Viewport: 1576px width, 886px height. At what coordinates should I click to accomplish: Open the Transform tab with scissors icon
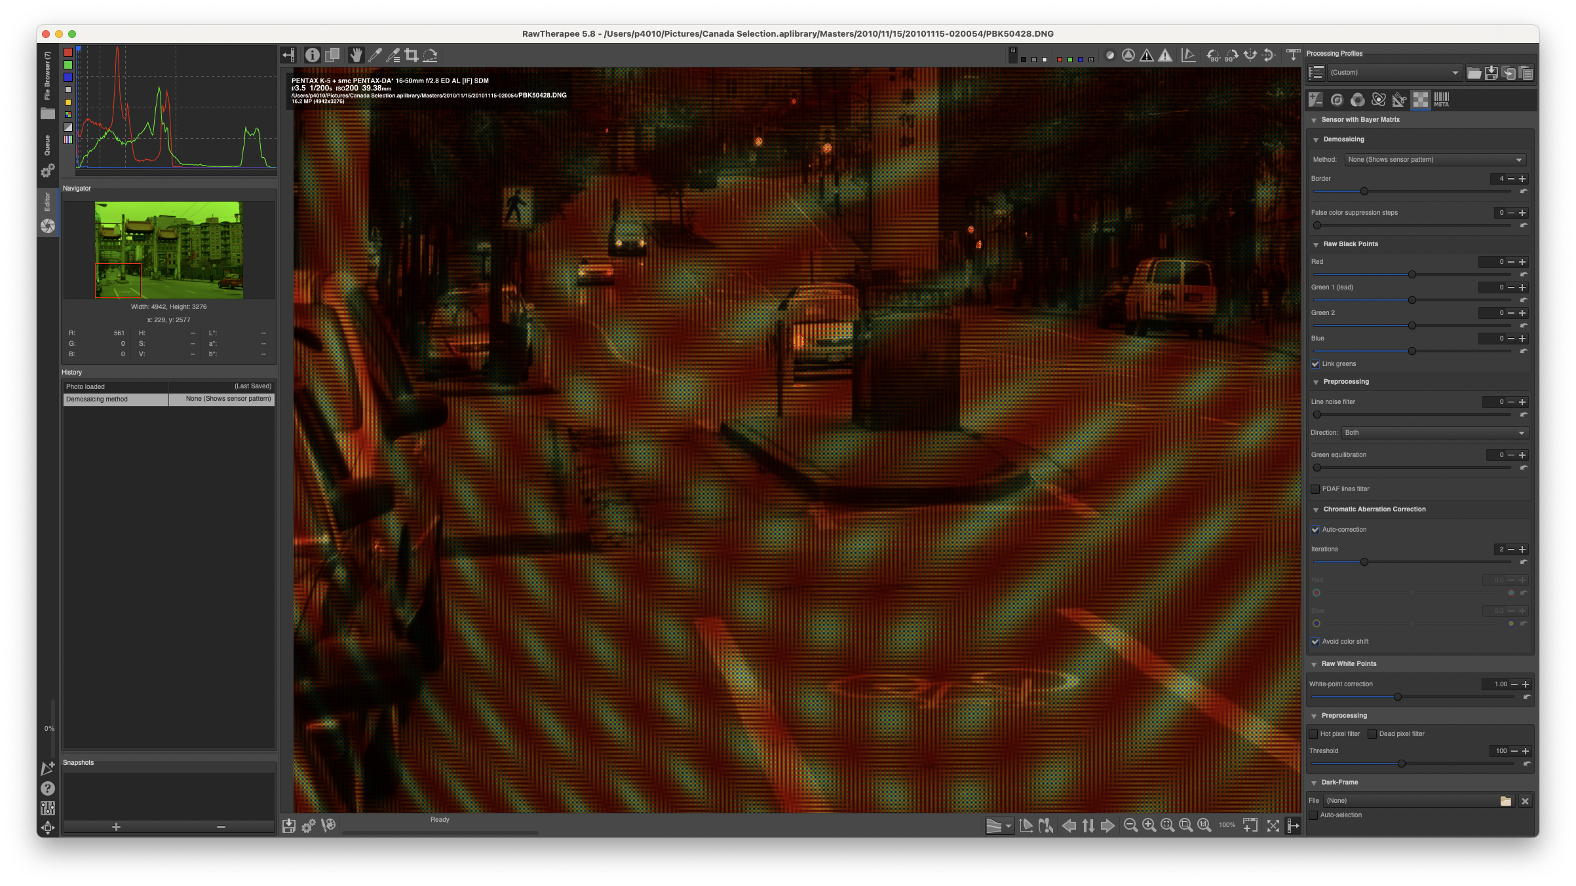pos(1399,100)
